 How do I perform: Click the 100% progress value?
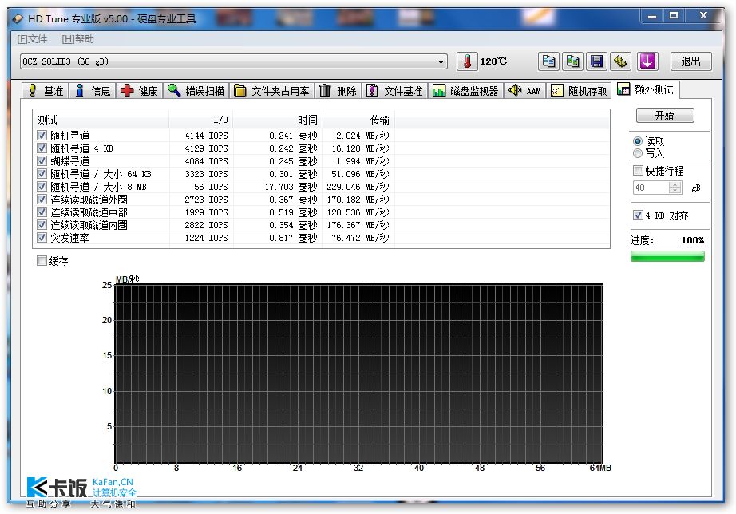coord(693,240)
